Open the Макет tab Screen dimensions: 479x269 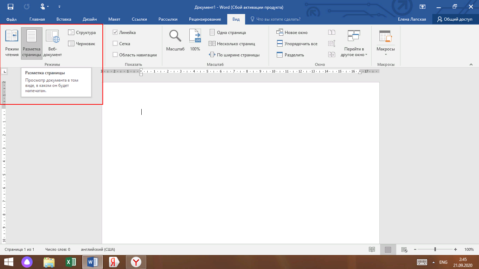pos(114,19)
